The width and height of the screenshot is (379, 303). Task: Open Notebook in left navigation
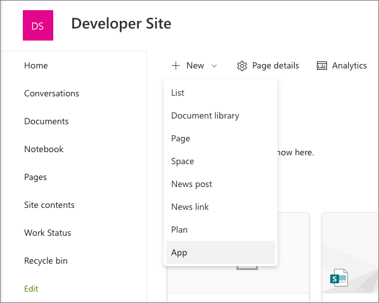point(44,149)
